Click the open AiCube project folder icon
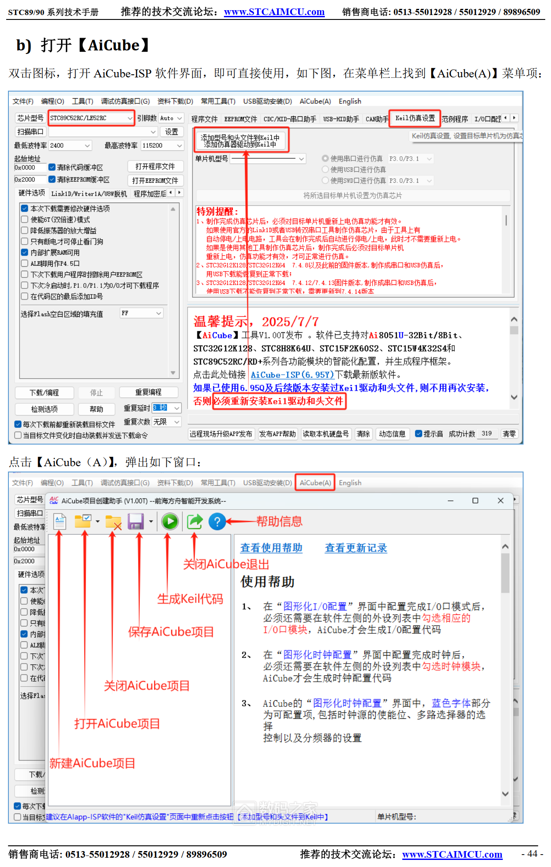The width and height of the screenshot is (551, 867). (x=83, y=522)
